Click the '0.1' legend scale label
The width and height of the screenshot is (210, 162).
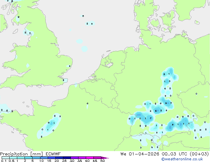pyautogui.click(x=4, y=161)
